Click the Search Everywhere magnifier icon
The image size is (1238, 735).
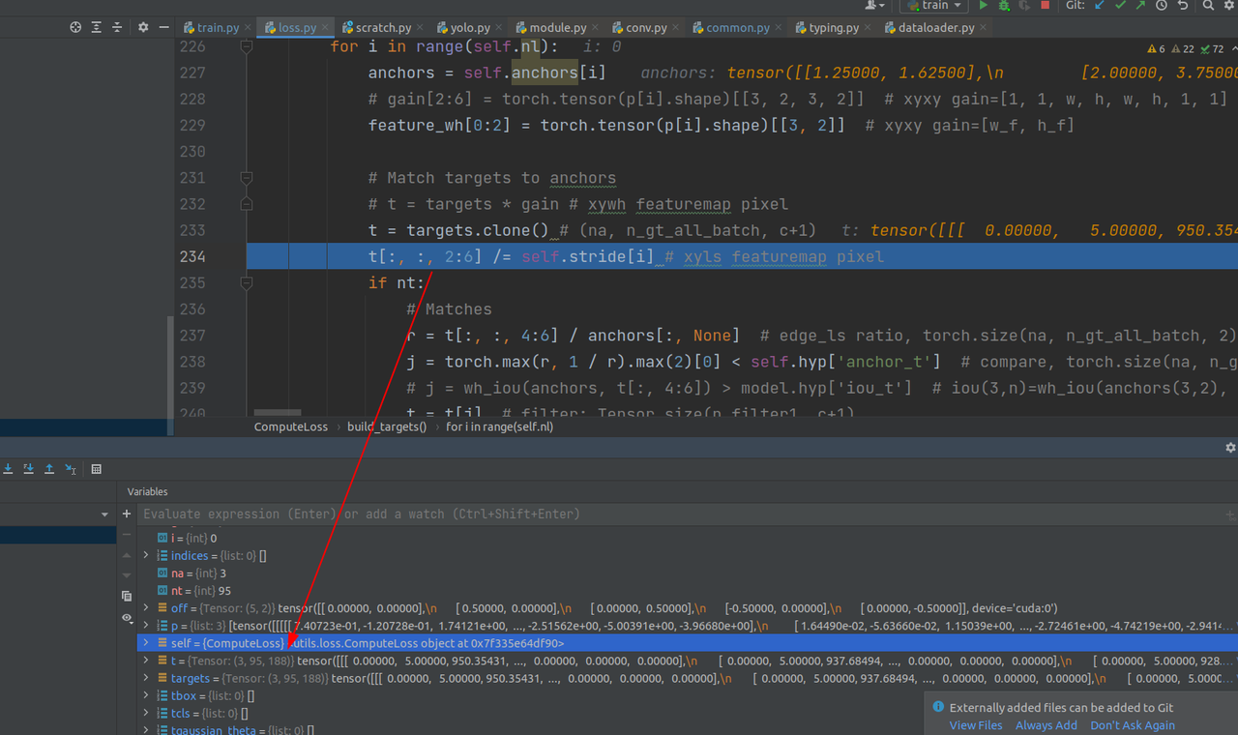1208,6
